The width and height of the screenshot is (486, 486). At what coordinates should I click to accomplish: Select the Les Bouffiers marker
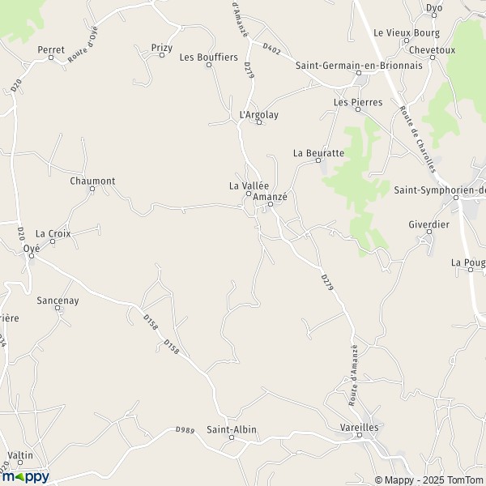click(x=209, y=65)
